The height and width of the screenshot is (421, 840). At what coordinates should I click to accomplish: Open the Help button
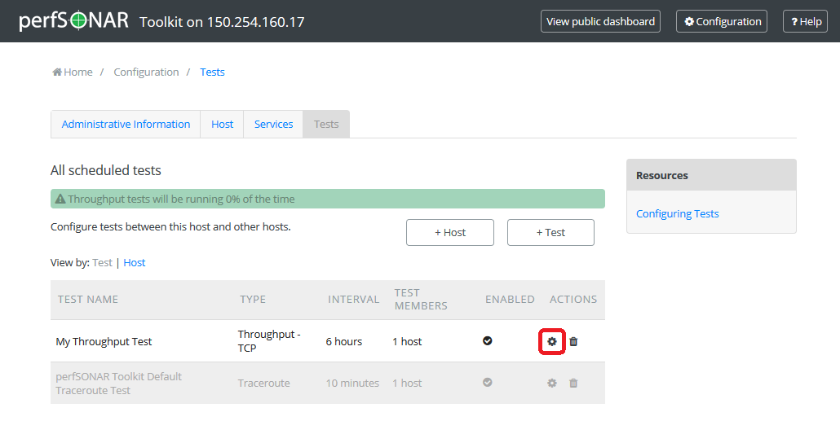coord(805,21)
